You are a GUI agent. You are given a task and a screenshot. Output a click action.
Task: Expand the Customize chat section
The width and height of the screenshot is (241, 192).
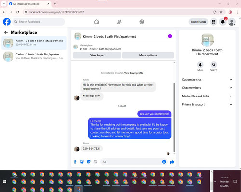[x=207, y=80]
